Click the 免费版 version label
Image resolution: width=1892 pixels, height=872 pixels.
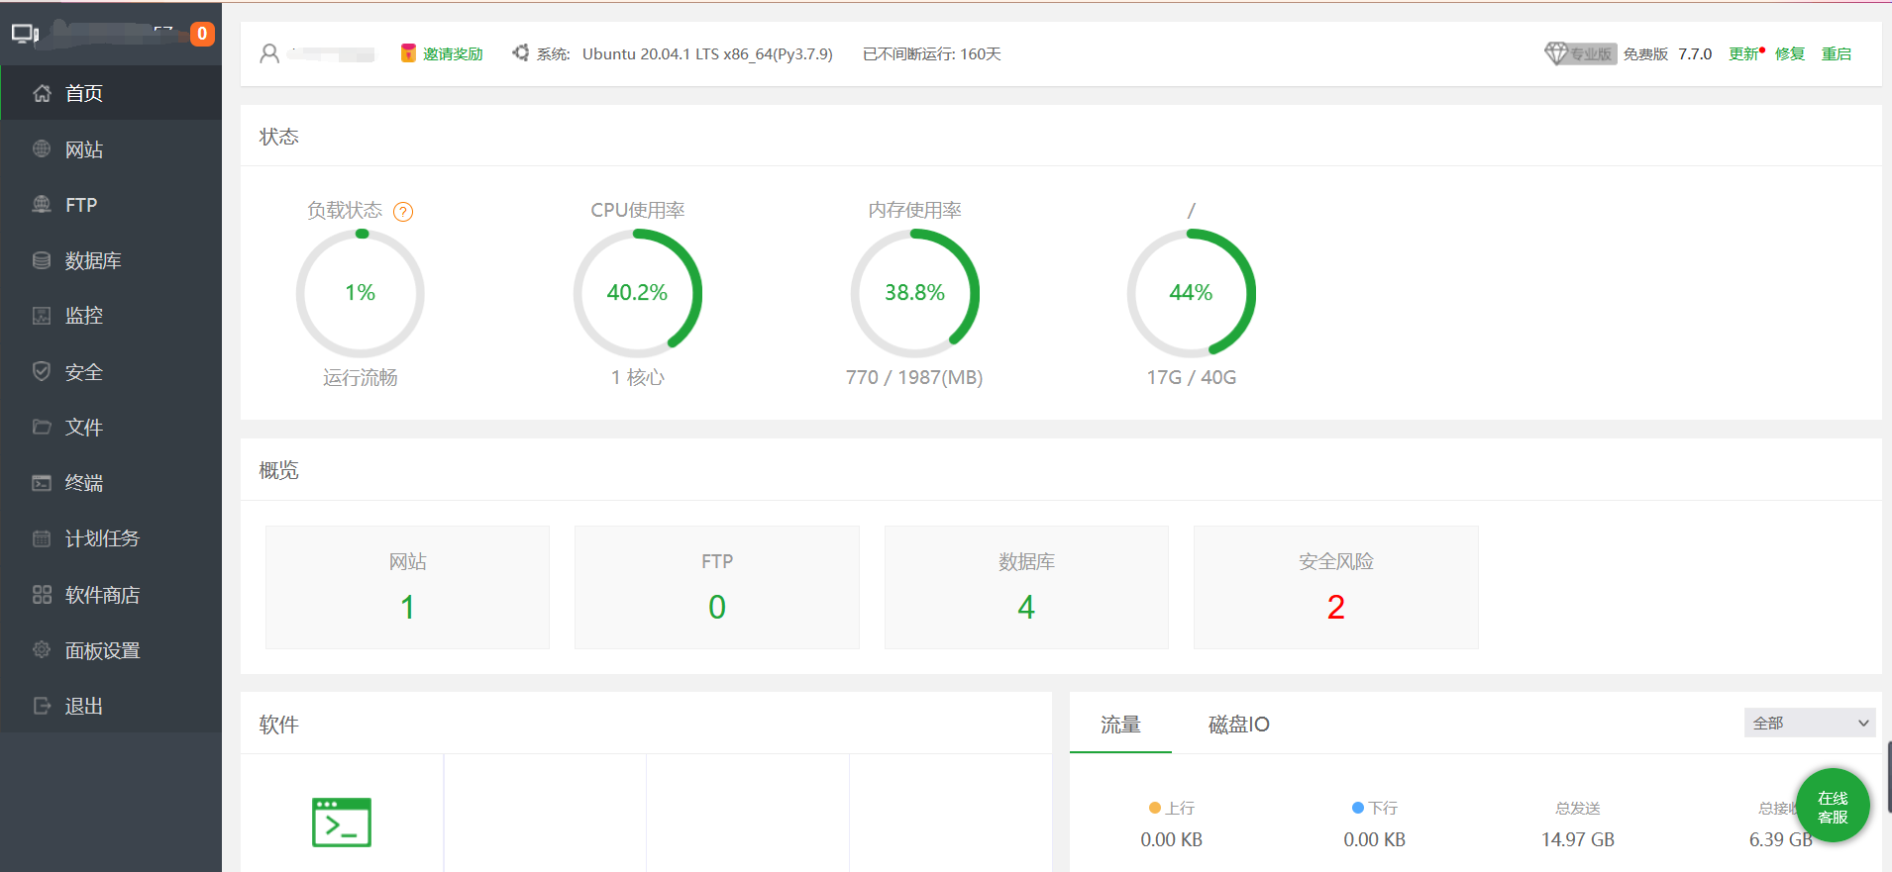[1645, 53]
